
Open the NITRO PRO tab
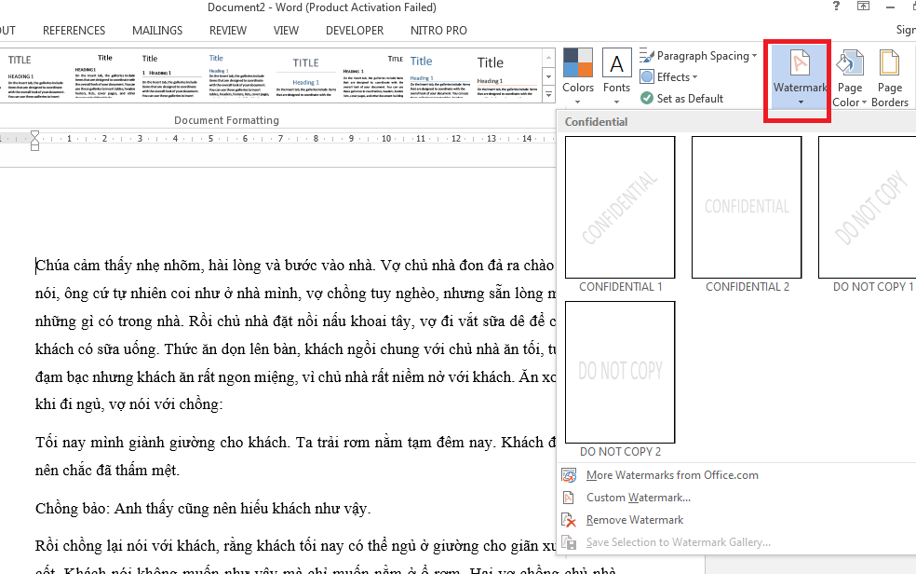[x=438, y=31]
